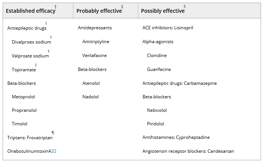This screenshot has height=161, width=264.
Task: Click the Propranolol entry
Action: click(24, 110)
